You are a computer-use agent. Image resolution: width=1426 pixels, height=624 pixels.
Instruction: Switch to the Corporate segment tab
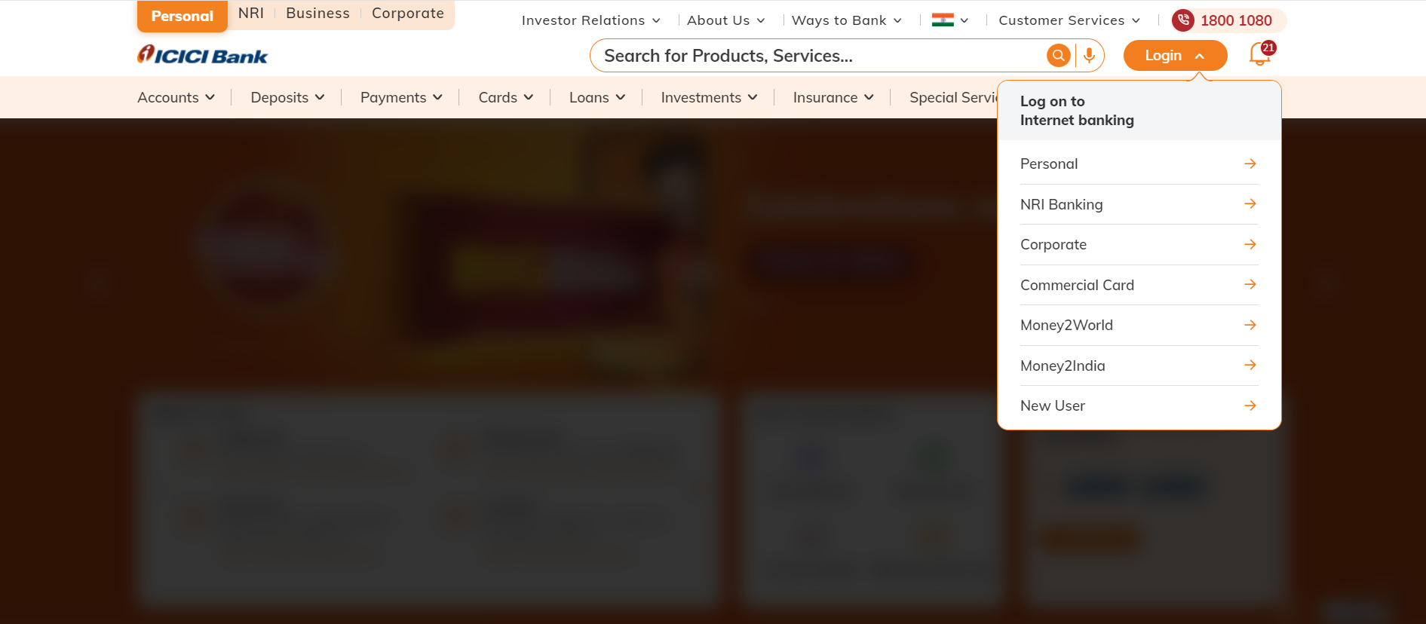coord(408,14)
